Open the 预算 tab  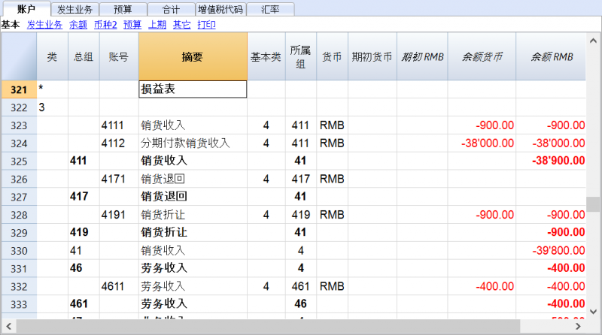coord(123,9)
